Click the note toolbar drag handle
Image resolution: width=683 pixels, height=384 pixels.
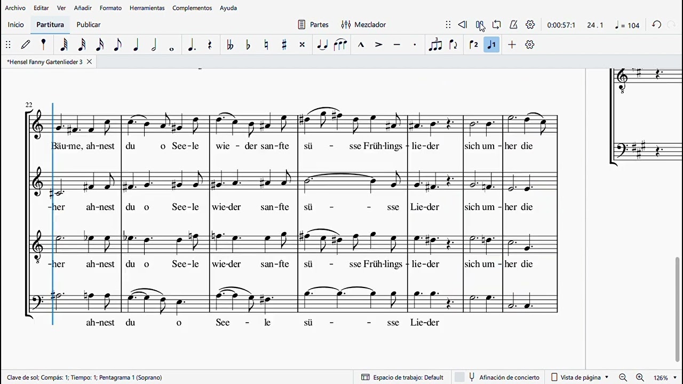point(8,45)
